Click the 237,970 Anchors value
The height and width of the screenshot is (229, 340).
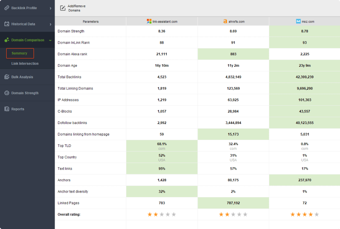(x=305, y=180)
